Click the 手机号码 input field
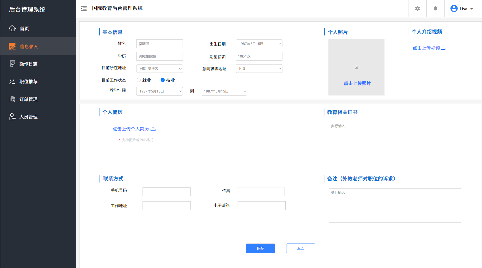The image size is (482, 268). click(167, 192)
